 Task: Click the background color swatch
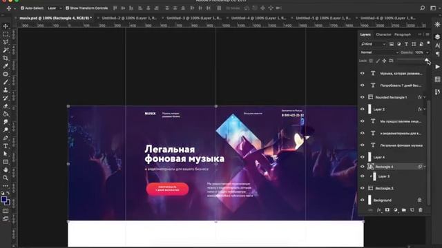8,203
